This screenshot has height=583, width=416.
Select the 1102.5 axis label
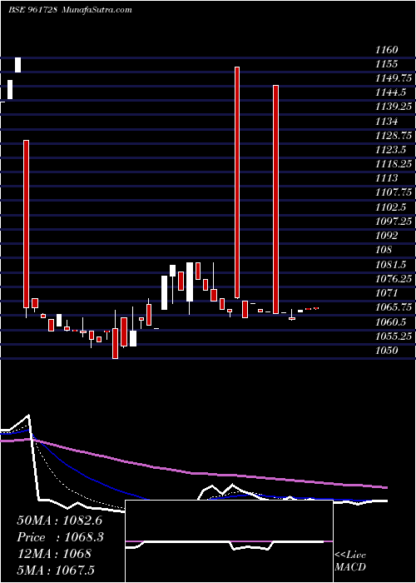(391, 207)
